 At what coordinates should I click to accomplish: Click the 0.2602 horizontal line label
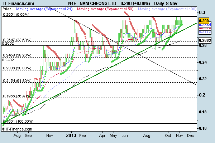tap(8, 44)
